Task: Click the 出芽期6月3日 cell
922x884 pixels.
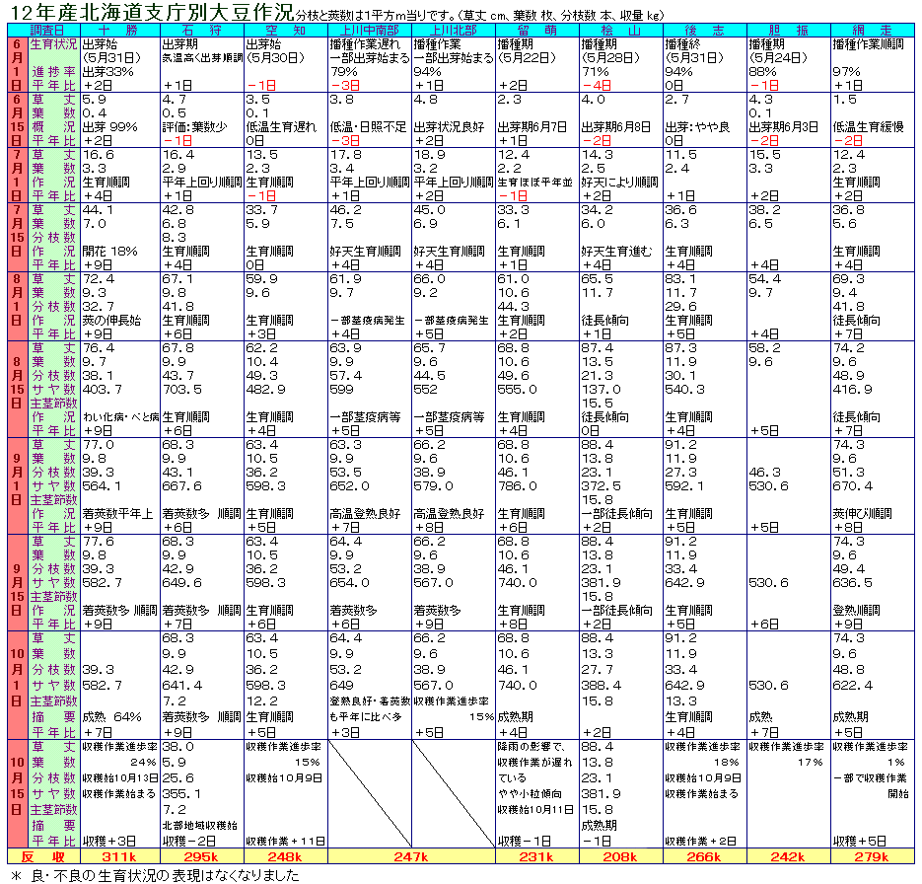Action: point(784,127)
